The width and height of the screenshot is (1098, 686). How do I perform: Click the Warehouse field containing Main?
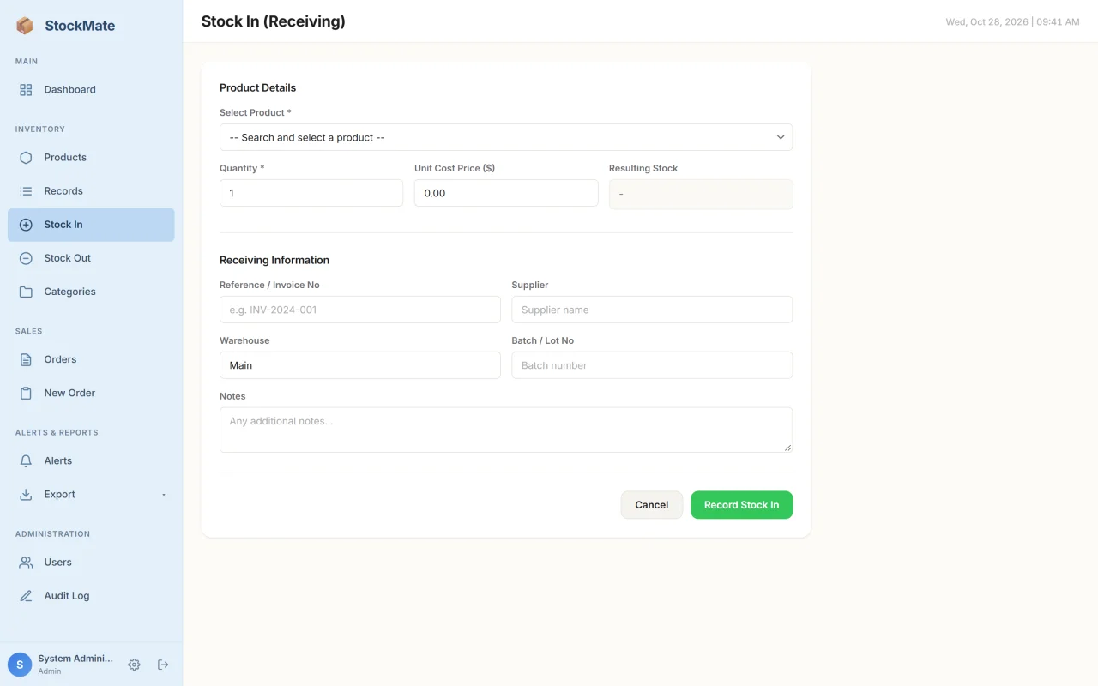coord(360,365)
